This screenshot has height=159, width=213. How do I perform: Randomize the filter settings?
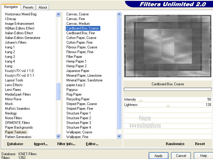click(175, 144)
